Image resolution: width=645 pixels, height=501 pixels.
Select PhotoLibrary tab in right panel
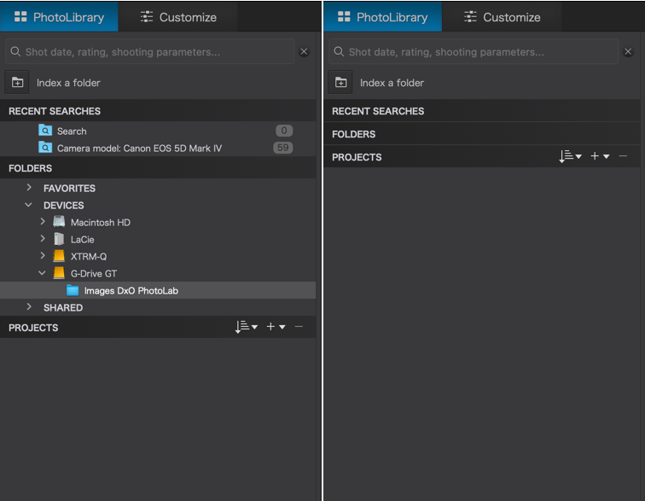[382, 17]
